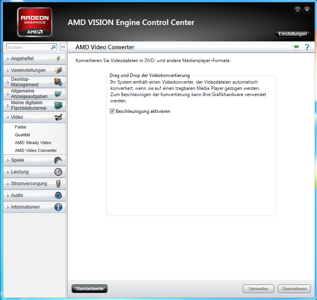Close the Control Center window
Image resolution: width=317 pixels, height=300 pixels.
pyautogui.click(x=307, y=10)
